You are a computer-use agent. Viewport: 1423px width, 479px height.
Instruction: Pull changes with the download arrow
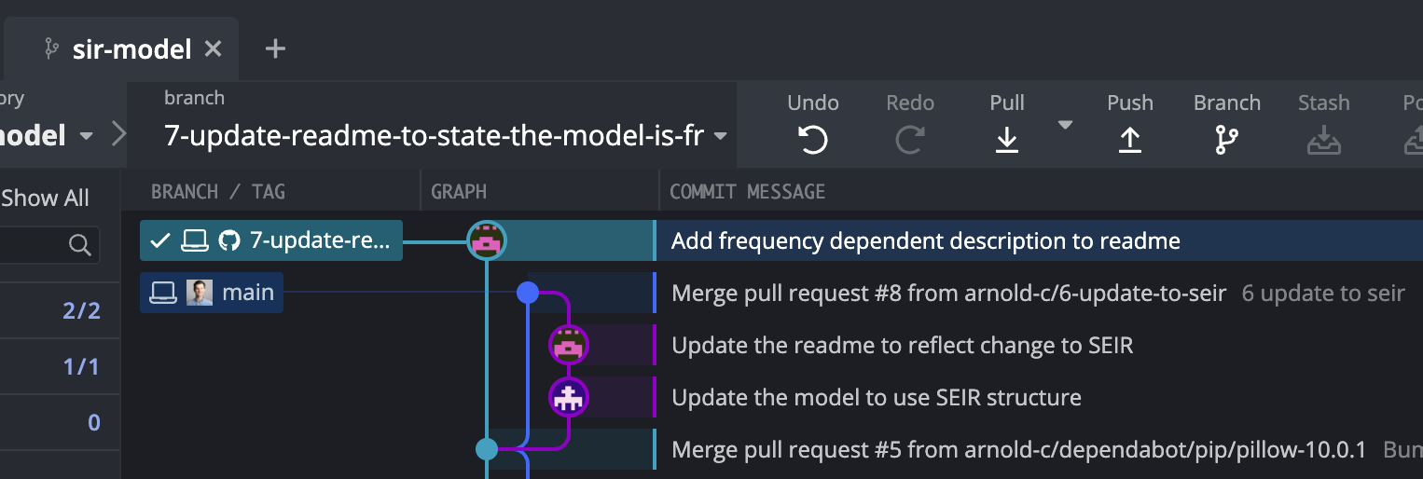[1006, 140]
